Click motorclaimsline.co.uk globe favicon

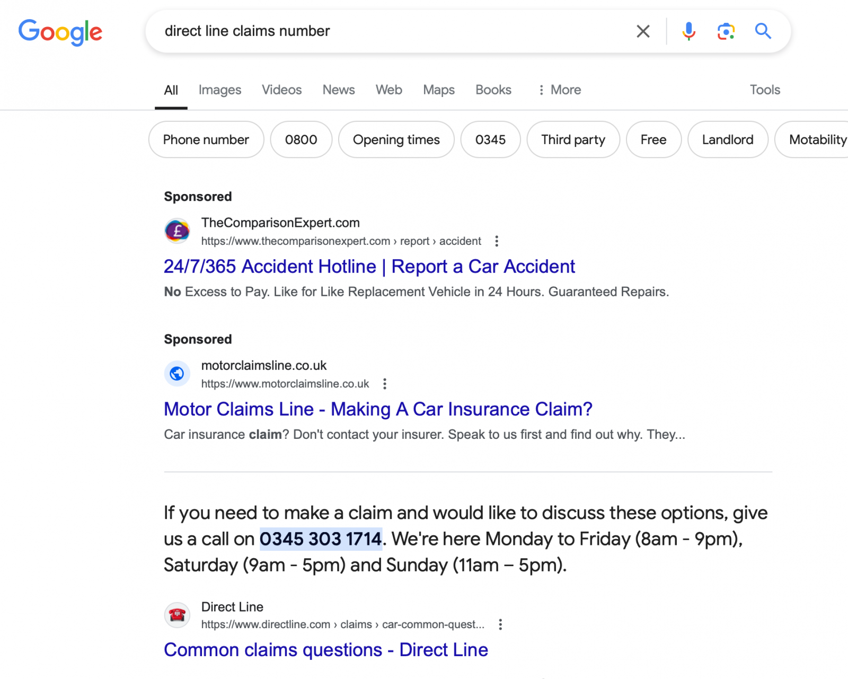177,374
